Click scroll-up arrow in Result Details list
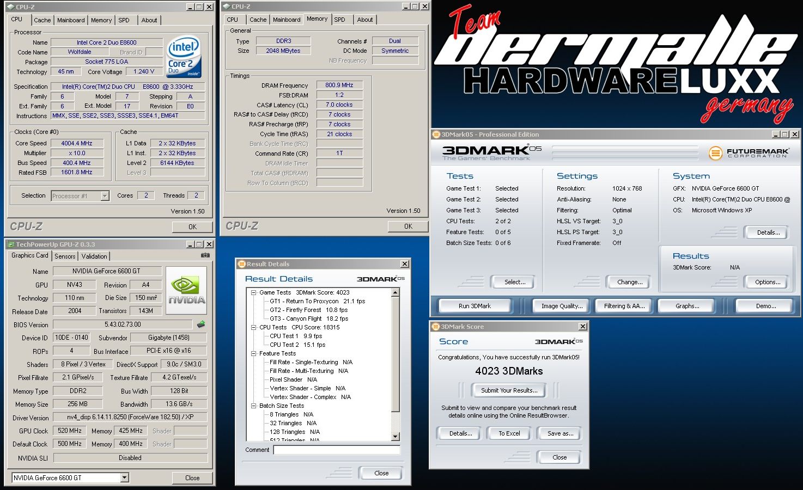 point(396,293)
